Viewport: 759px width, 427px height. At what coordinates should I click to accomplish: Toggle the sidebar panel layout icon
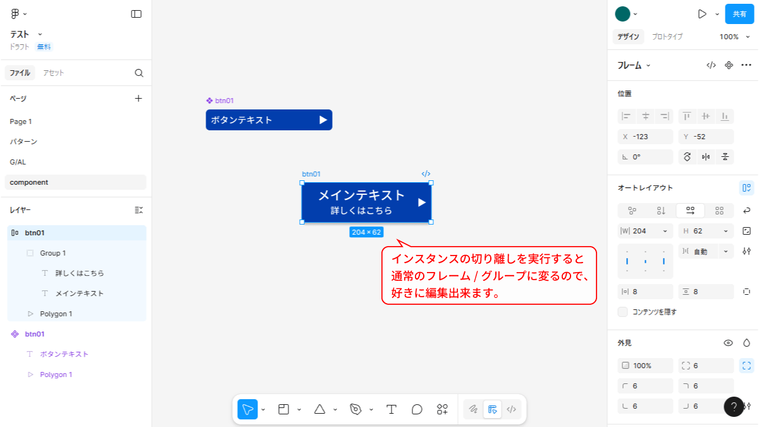136,14
